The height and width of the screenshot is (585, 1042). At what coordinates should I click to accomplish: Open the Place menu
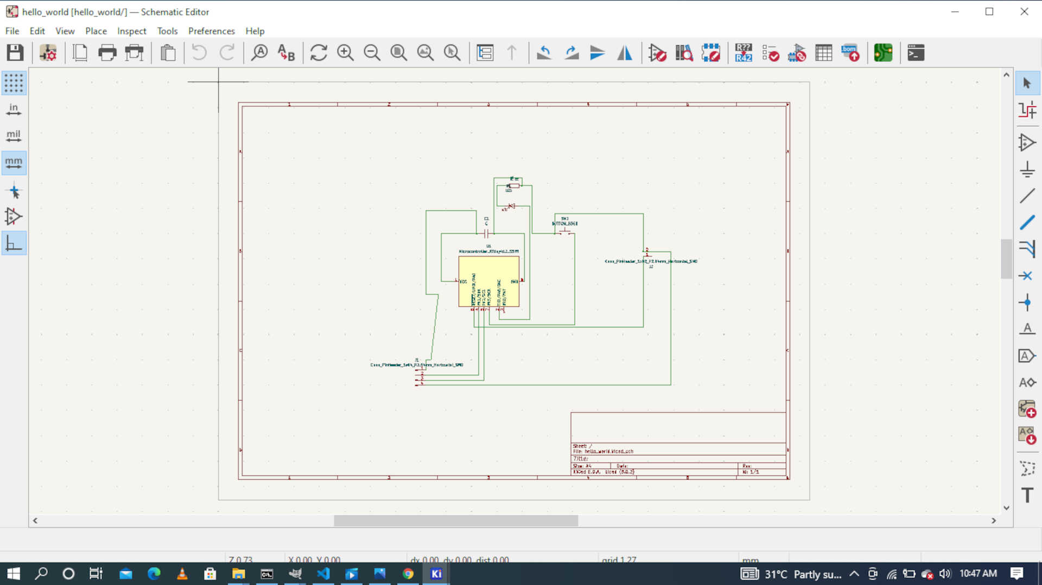[x=96, y=31]
